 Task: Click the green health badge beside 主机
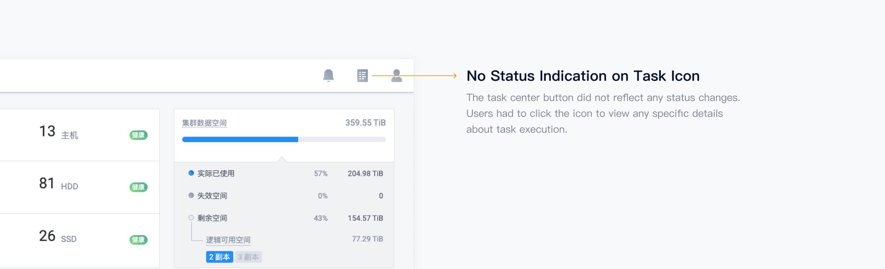point(138,135)
